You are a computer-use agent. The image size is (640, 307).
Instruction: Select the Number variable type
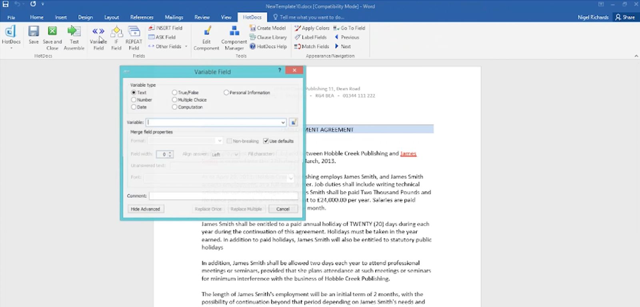tap(141, 100)
